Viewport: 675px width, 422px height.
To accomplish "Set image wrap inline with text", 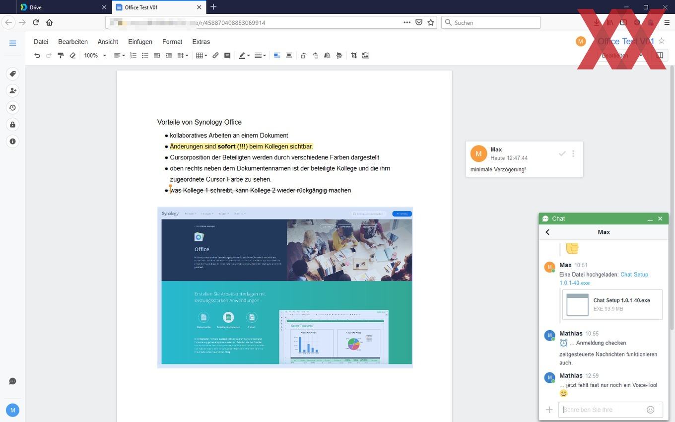I will tap(277, 56).
